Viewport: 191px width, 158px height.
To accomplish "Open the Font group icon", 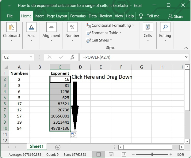I will (x=31, y=27).
